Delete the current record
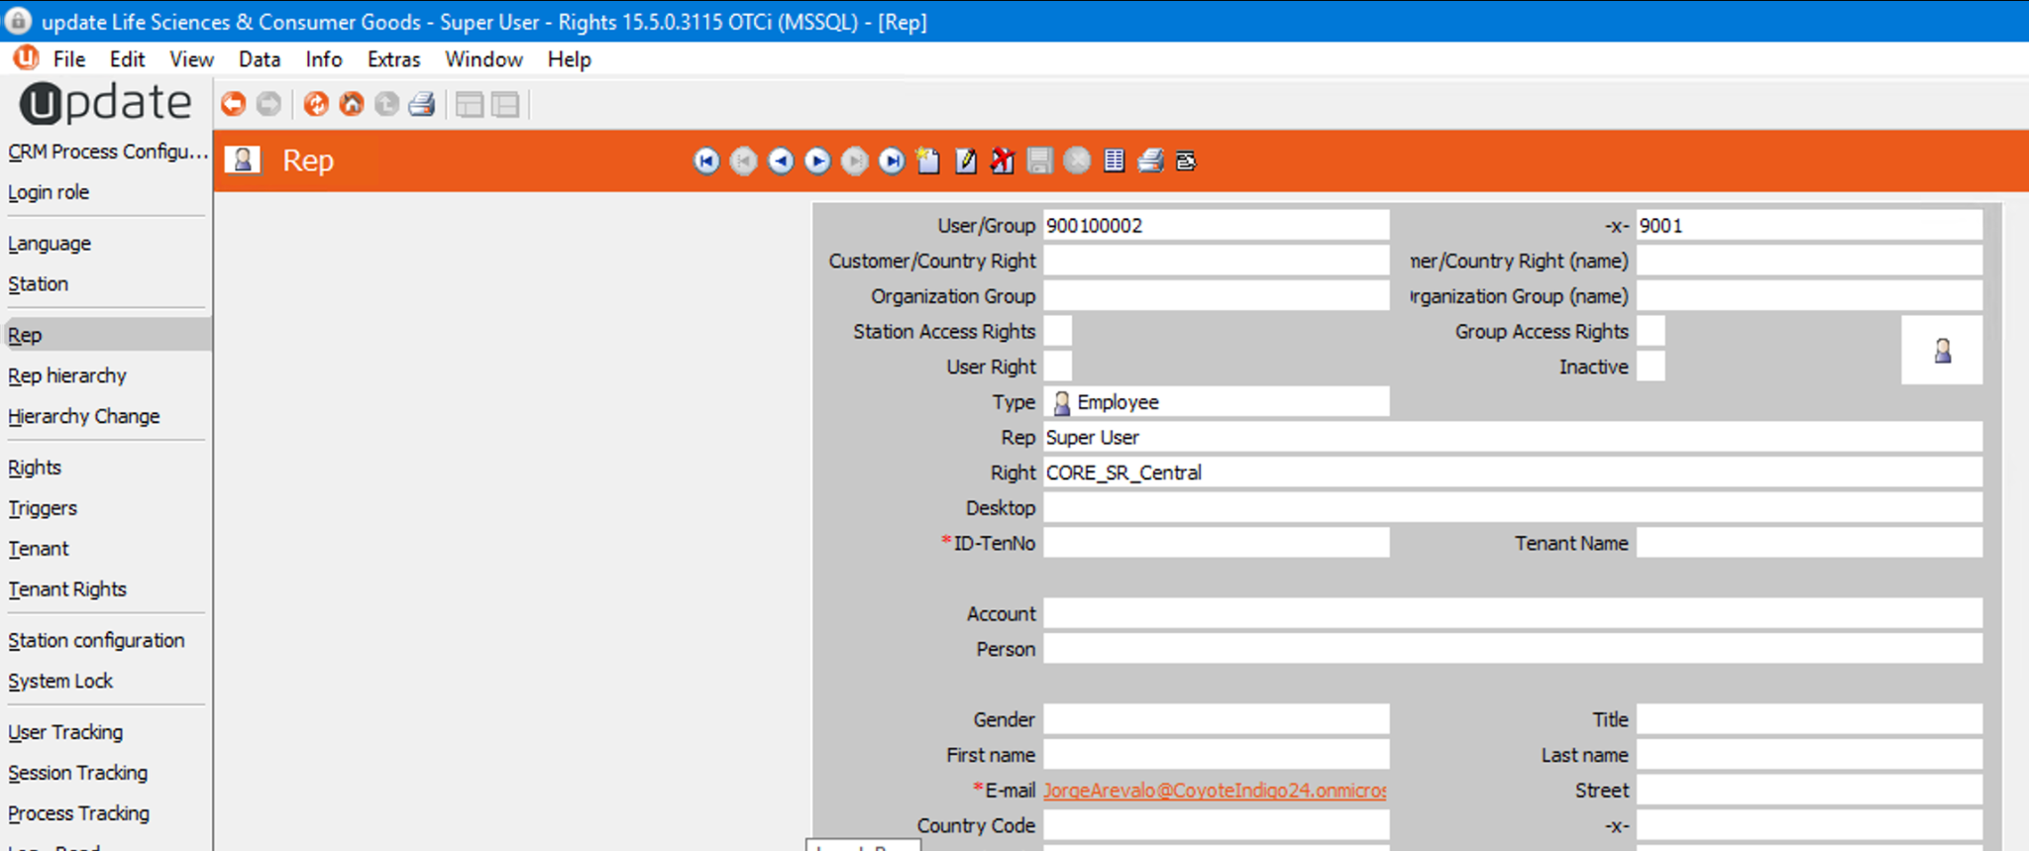 tap(1003, 160)
